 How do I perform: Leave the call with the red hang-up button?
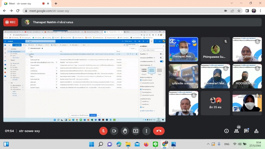[x=159, y=131]
